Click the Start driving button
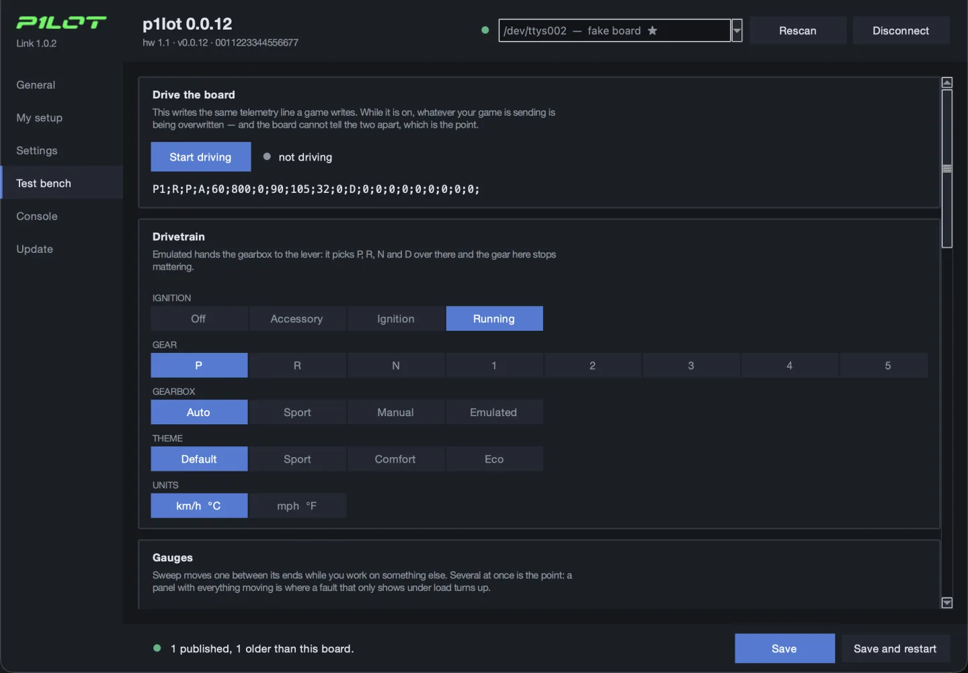This screenshot has height=673, width=968. pos(200,157)
